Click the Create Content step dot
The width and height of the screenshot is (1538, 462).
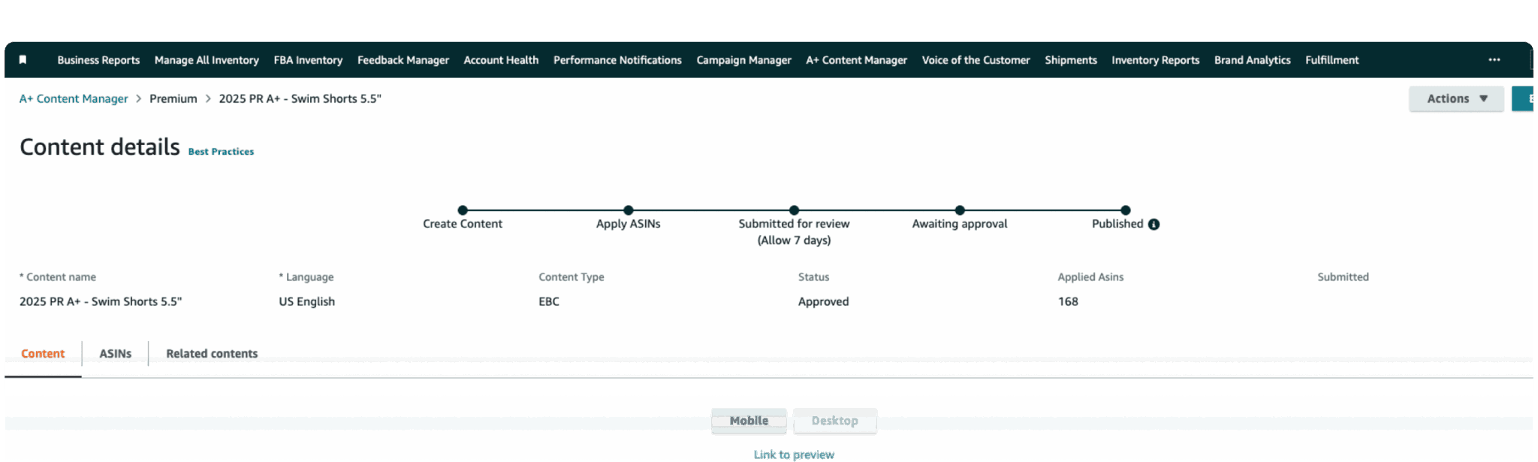463,210
